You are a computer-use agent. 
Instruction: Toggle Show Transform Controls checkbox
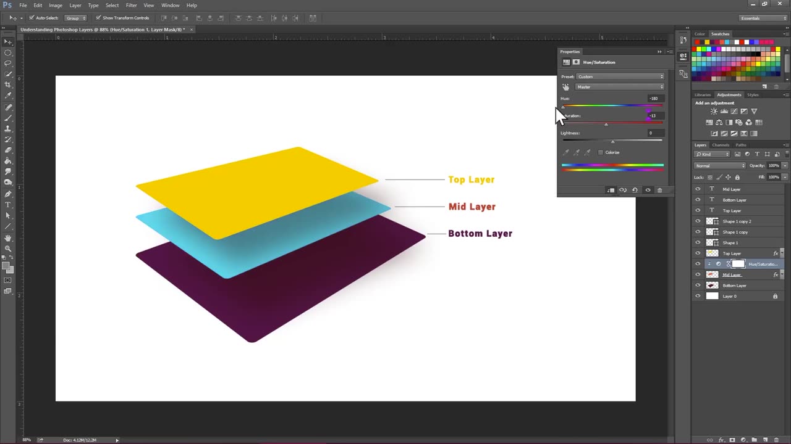pyautogui.click(x=98, y=18)
